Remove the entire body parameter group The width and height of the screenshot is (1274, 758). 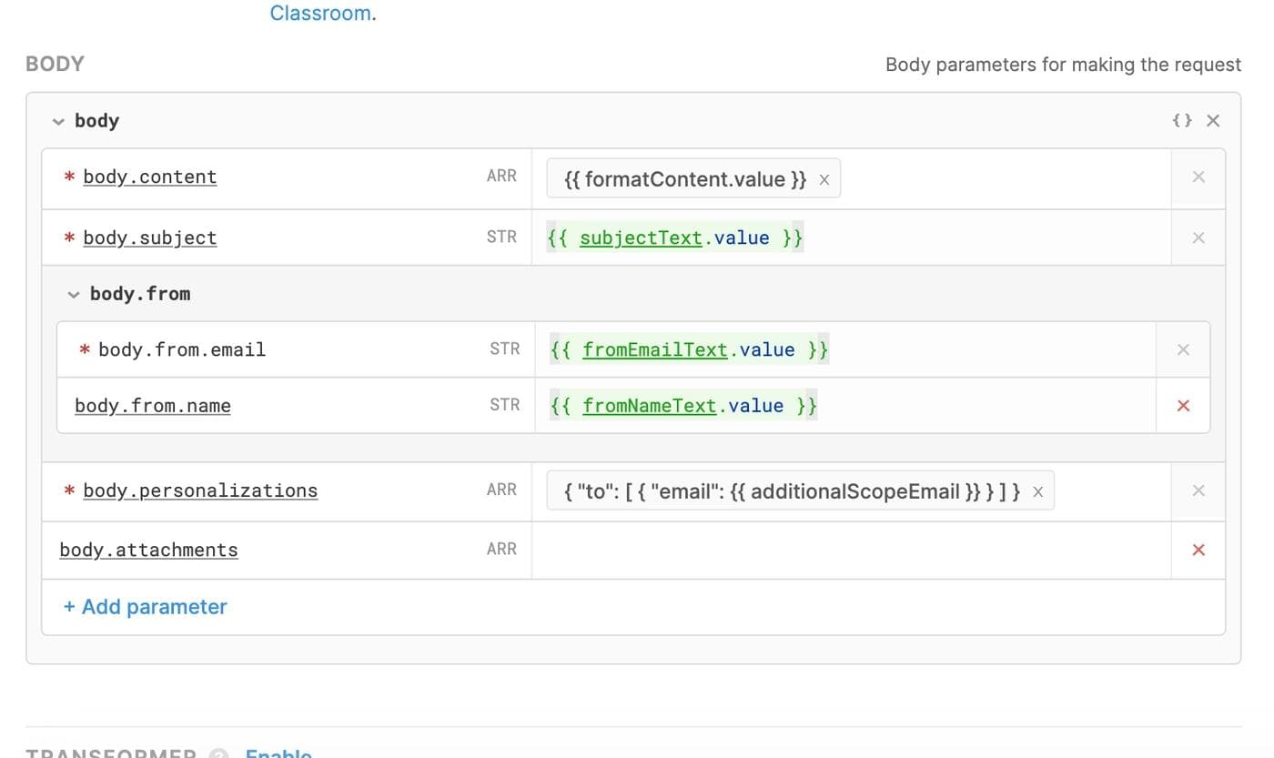pos(1213,121)
